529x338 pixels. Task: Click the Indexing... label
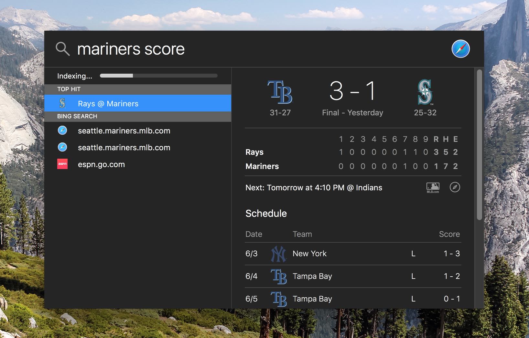(x=75, y=76)
